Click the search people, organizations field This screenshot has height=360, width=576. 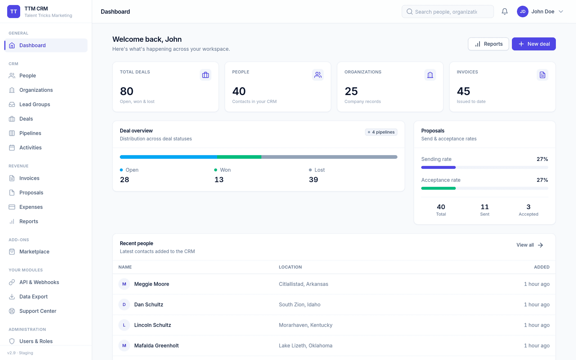448,12
